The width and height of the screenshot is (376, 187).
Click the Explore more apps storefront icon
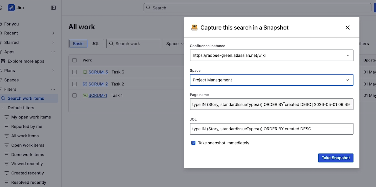pyautogui.click(x=3, y=61)
